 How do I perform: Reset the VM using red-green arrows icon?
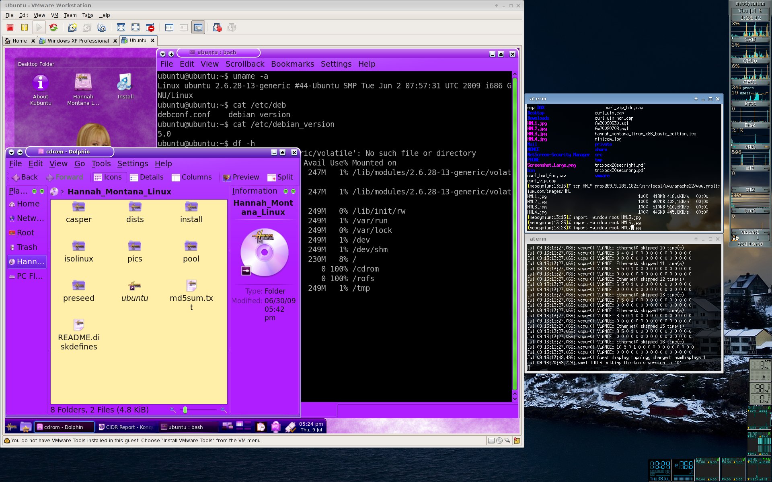click(53, 27)
